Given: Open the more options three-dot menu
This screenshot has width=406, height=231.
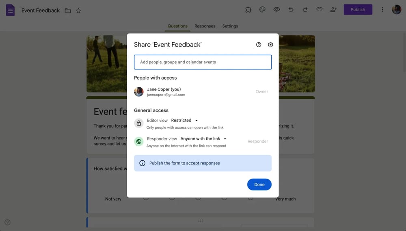Looking at the screenshot, I should [x=382, y=10].
